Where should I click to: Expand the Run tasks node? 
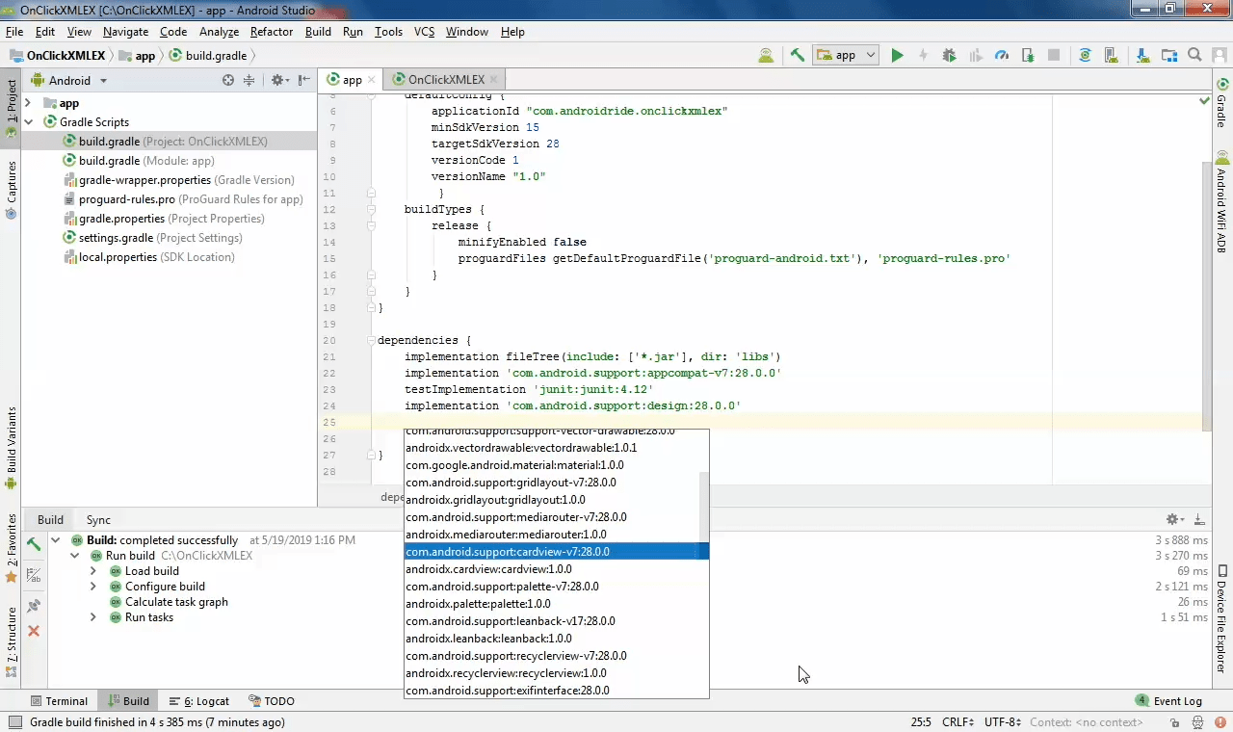(x=93, y=617)
